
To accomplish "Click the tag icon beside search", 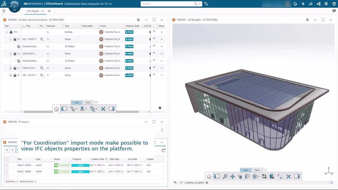I will (206, 4).
